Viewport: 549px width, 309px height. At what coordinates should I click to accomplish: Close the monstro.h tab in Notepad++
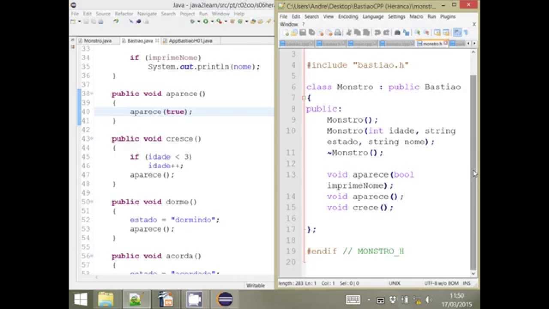click(446, 43)
